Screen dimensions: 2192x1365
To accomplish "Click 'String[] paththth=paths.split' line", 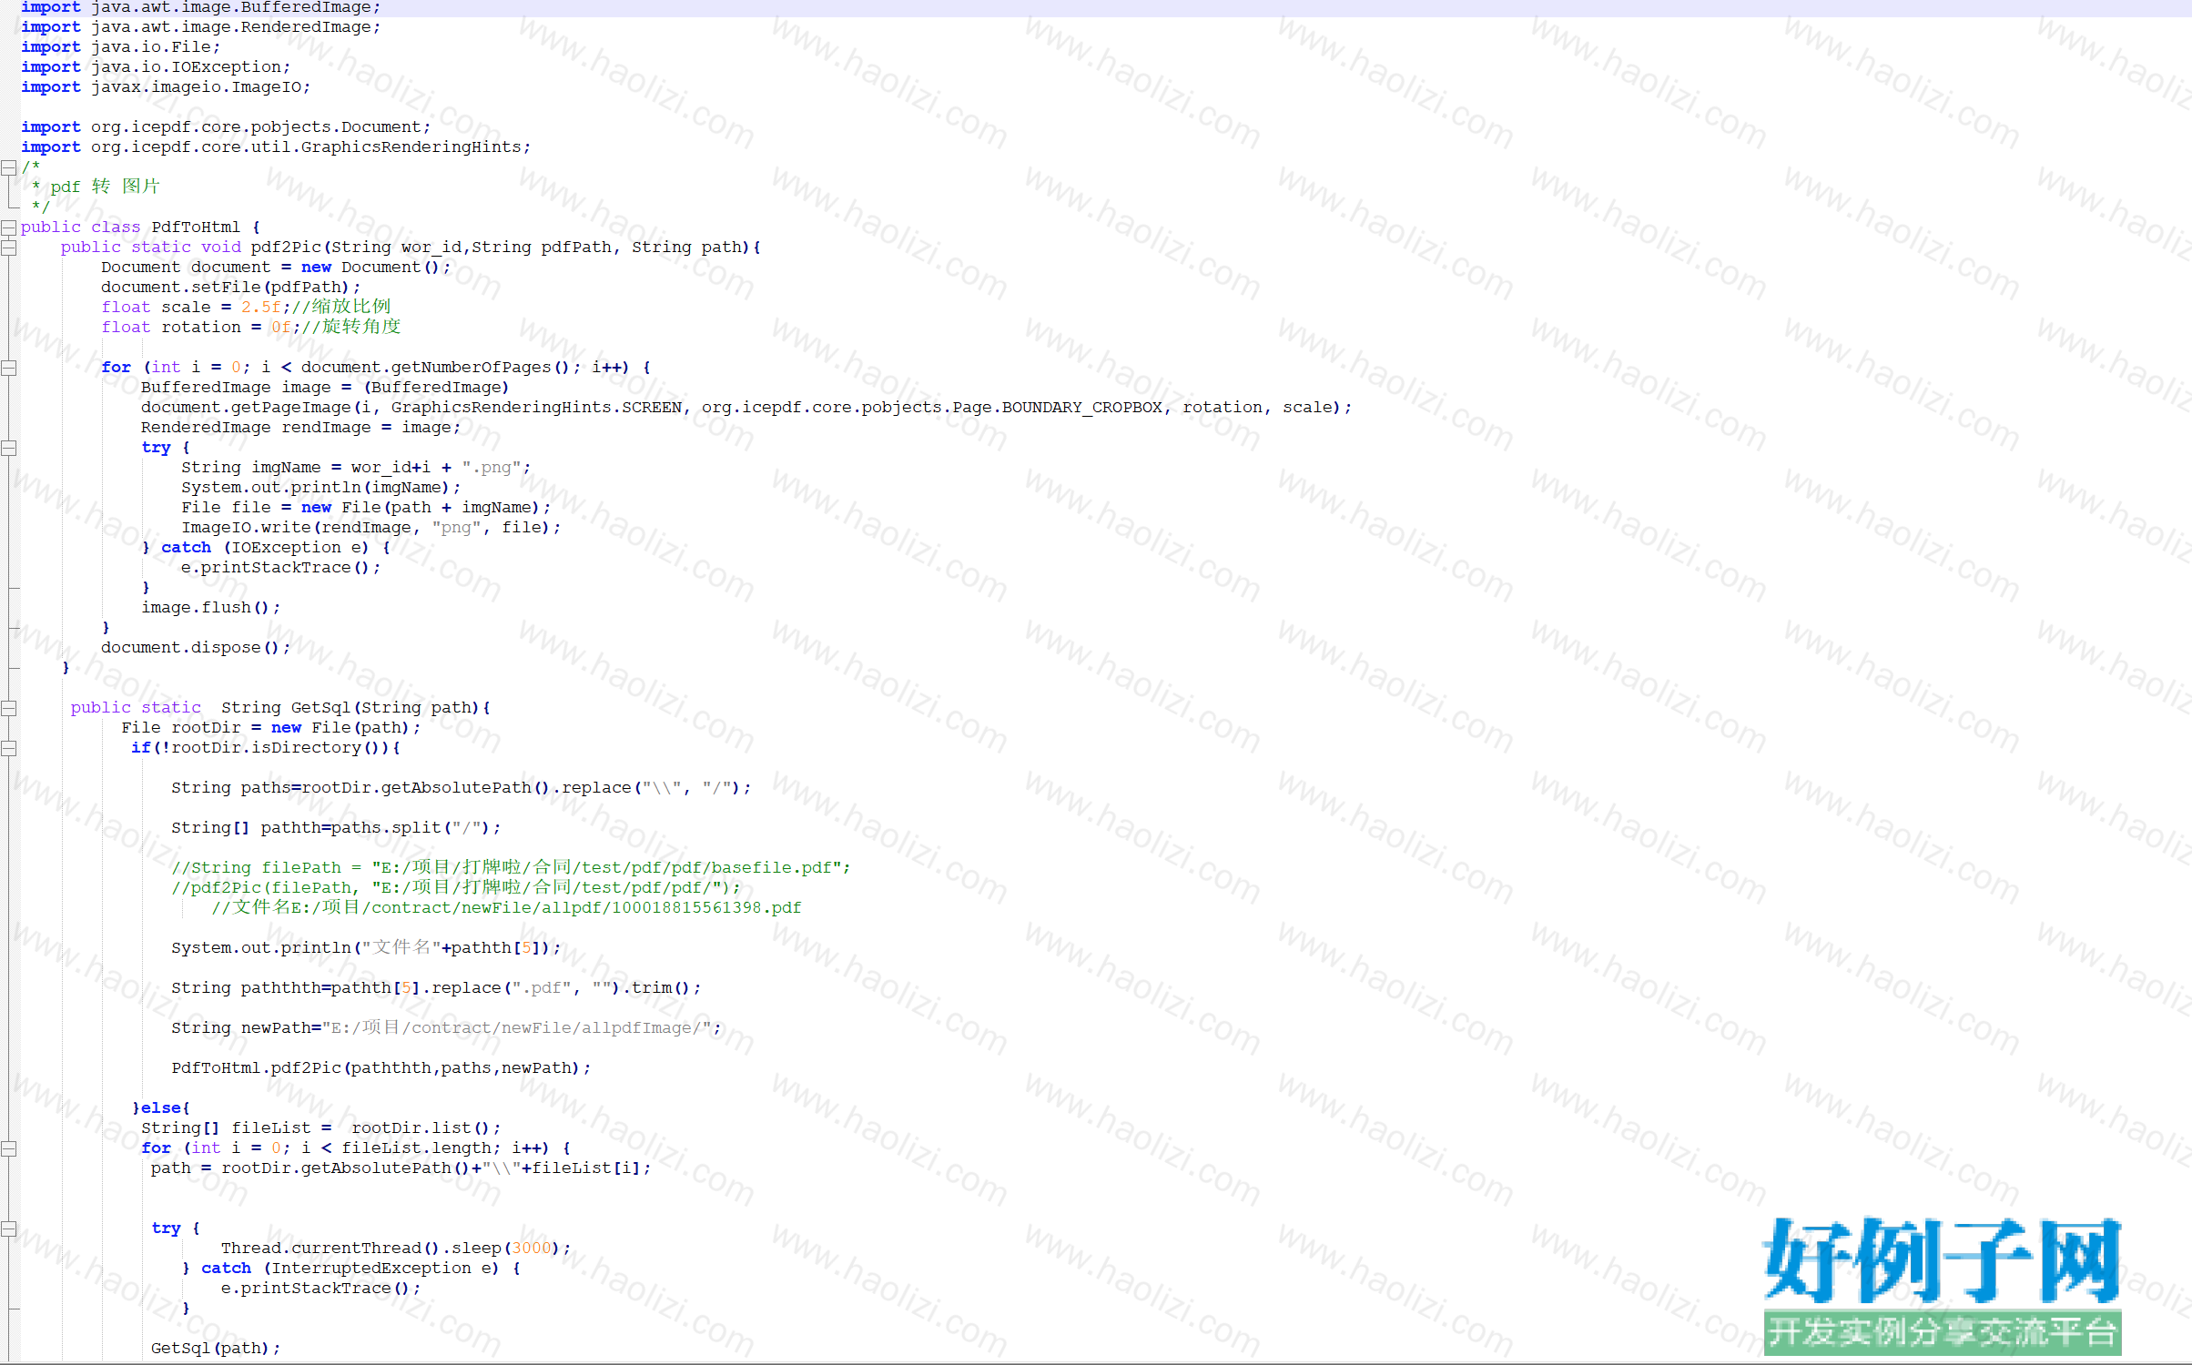I will (x=336, y=828).
